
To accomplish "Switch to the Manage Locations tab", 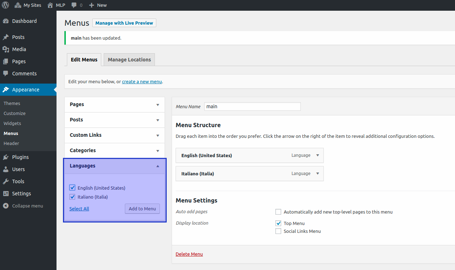I will click(x=129, y=59).
